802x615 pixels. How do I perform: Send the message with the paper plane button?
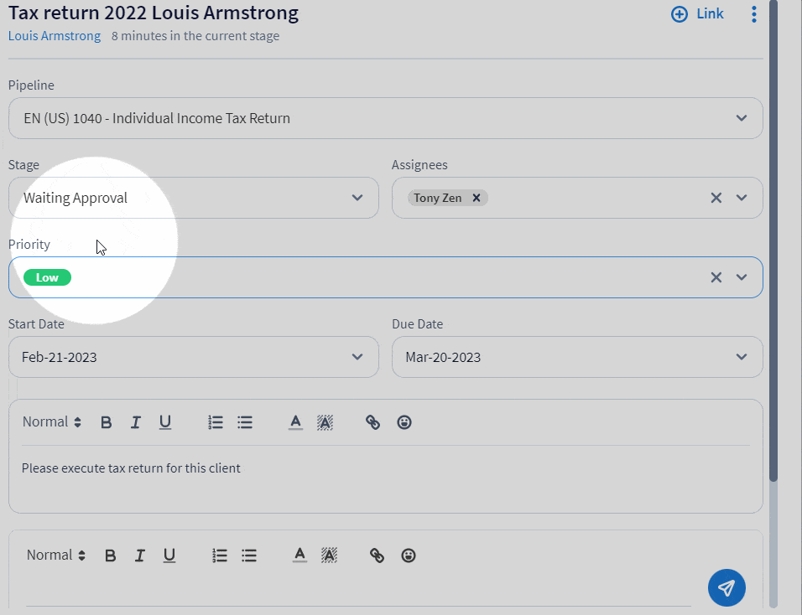click(x=726, y=587)
